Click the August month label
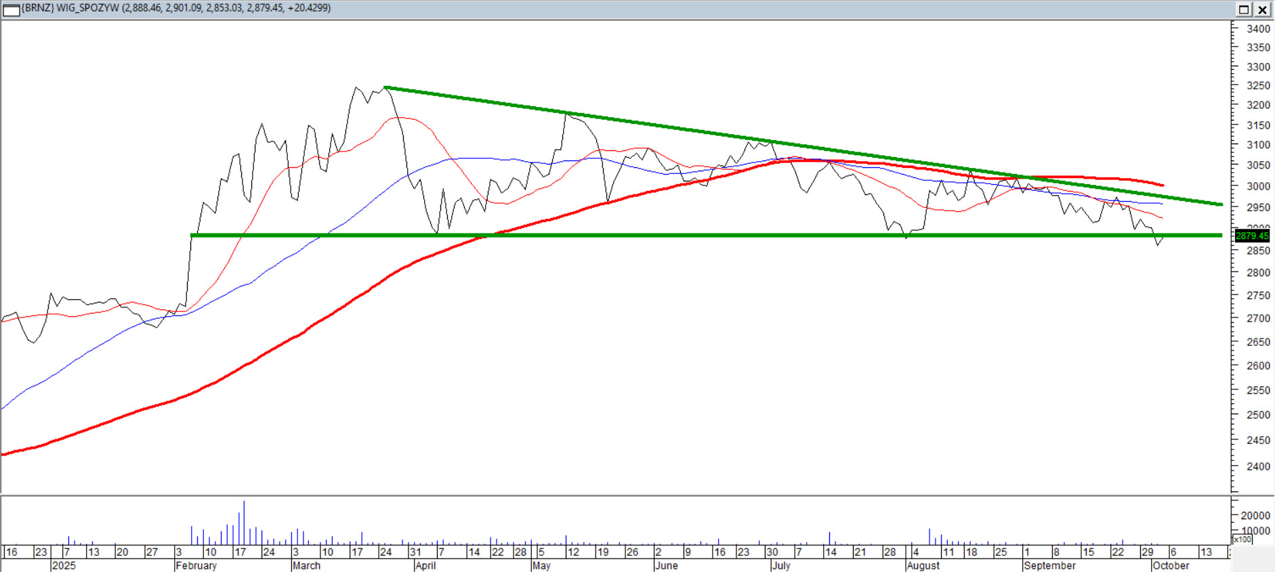1275x572 pixels. pyautogui.click(x=923, y=565)
